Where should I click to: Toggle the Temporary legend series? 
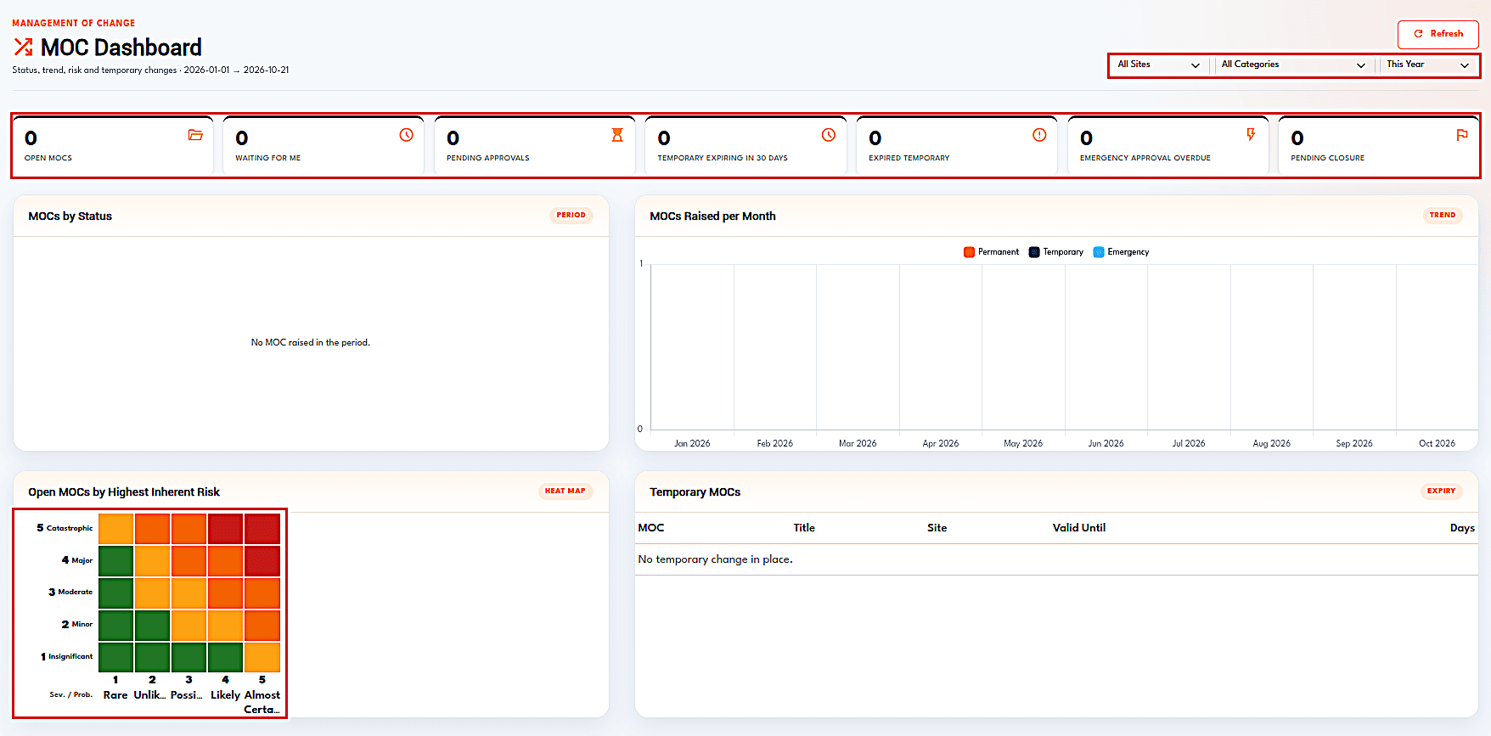(1056, 252)
